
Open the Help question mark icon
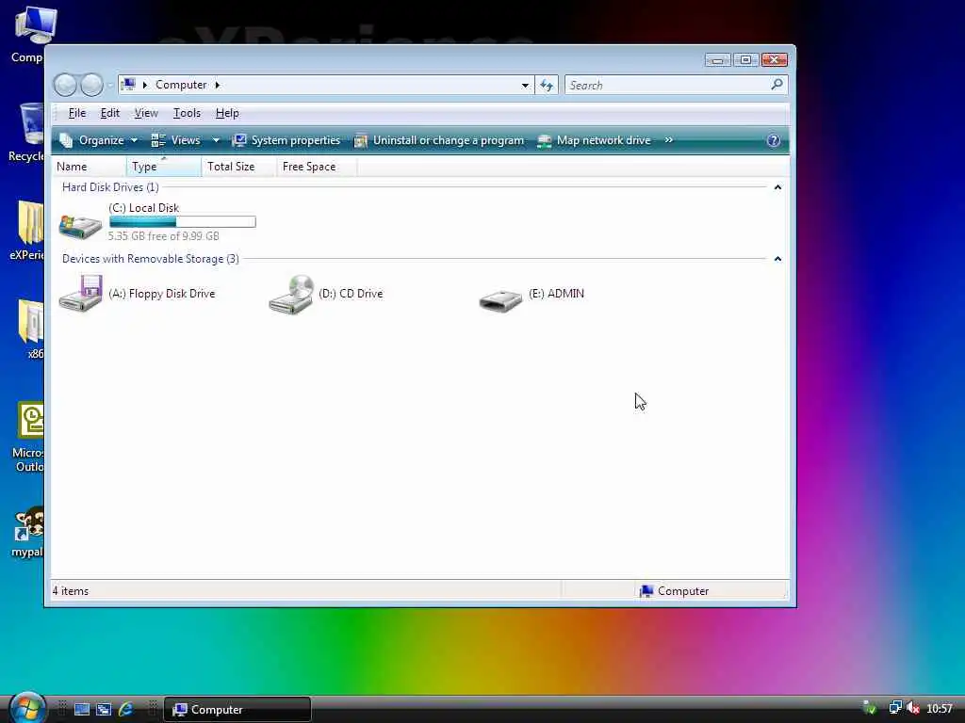(x=773, y=140)
